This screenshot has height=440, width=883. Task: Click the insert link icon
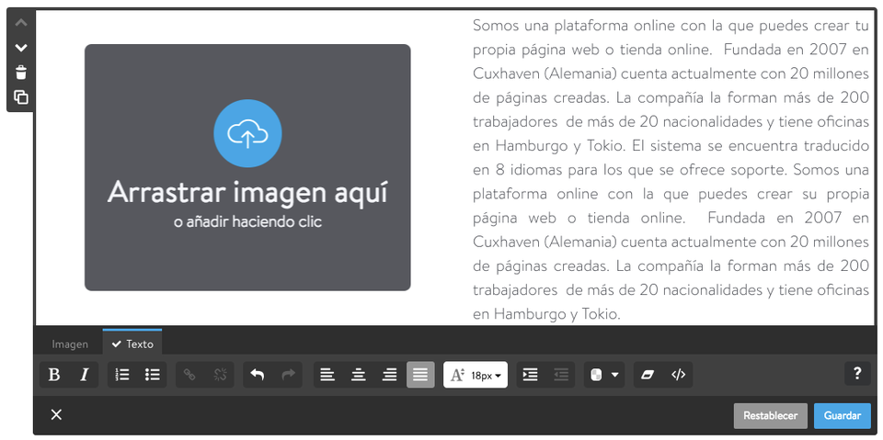click(190, 375)
